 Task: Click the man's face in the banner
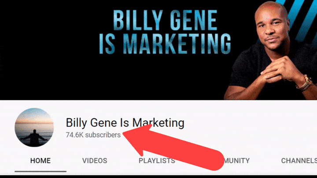pyautogui.click(x=271, y=27)
